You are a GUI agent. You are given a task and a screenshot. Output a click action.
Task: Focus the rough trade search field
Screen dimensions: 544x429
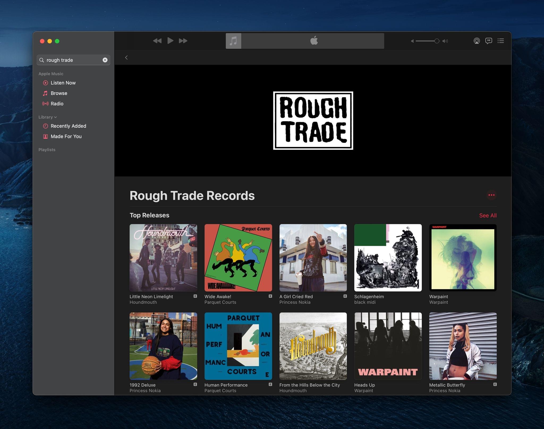73,60
